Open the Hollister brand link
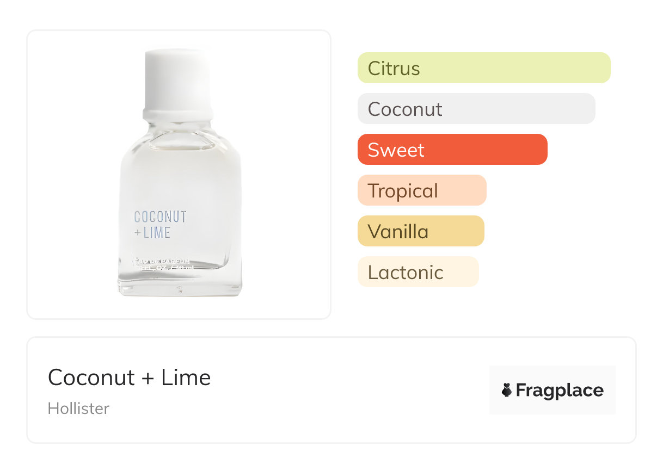 pos(78,409)
